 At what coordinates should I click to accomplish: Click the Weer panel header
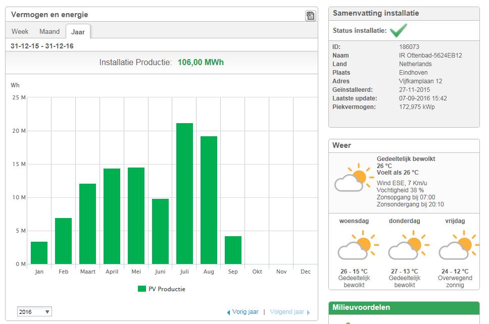pos(404,145)
